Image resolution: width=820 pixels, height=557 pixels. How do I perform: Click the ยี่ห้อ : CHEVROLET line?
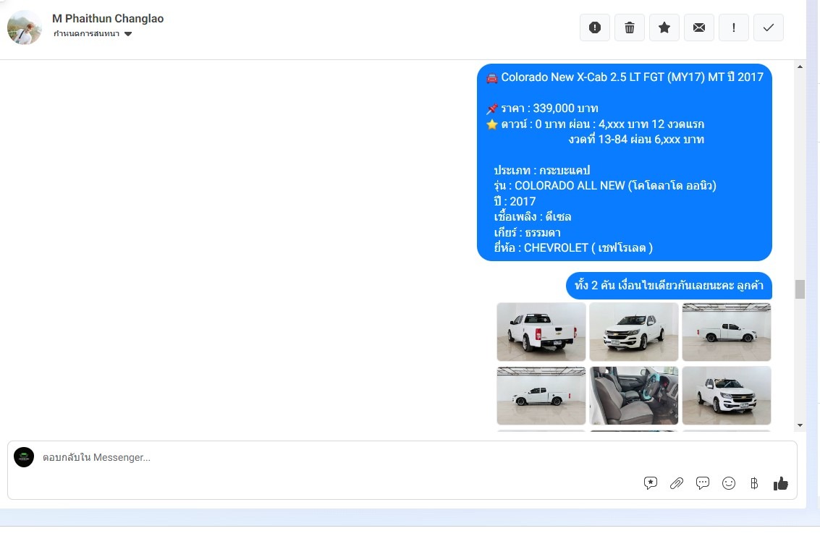pyautogui.click(x=573, y=248)
